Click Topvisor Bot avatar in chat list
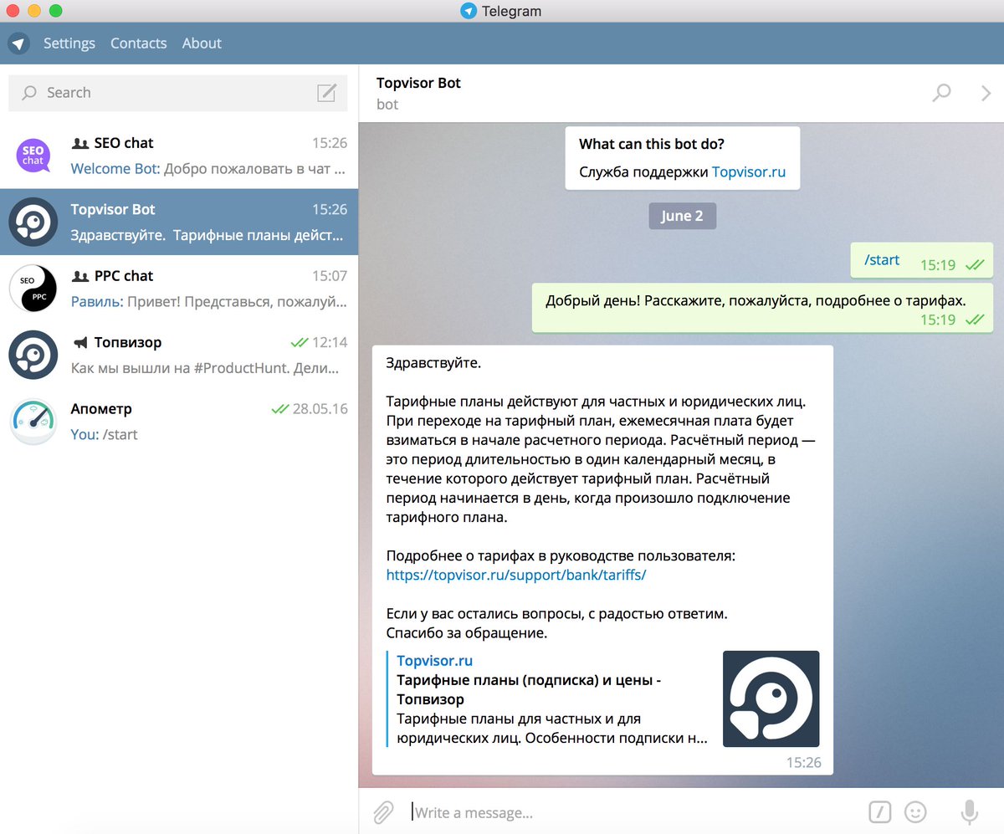1004x834 pixels. [x=33, y=223]
